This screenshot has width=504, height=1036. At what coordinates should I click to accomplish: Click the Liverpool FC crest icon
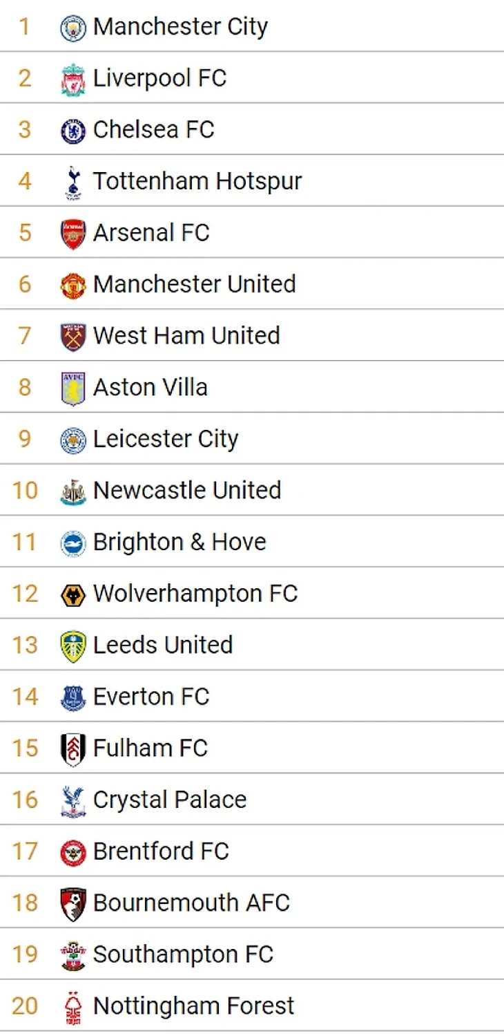coord(73,79)
